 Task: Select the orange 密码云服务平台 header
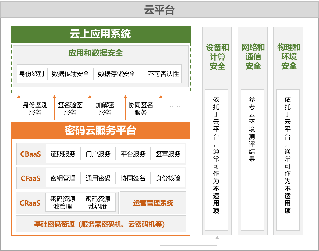click(x=101, y=130)
